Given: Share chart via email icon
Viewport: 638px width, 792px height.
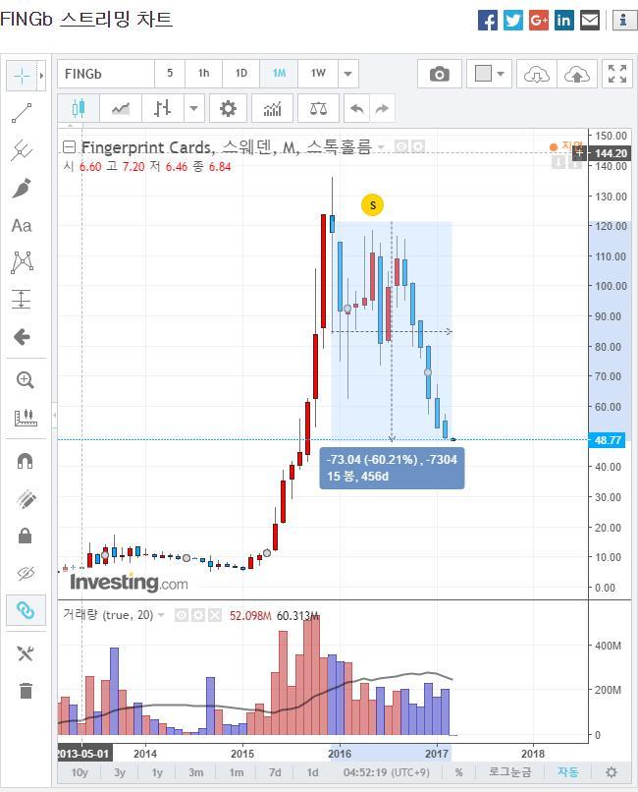Looking at the screenshot, I should click(x=590, y=21).
